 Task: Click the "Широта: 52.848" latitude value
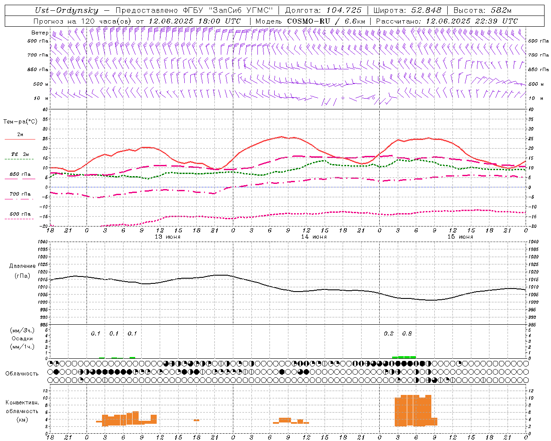coord(407,10)
